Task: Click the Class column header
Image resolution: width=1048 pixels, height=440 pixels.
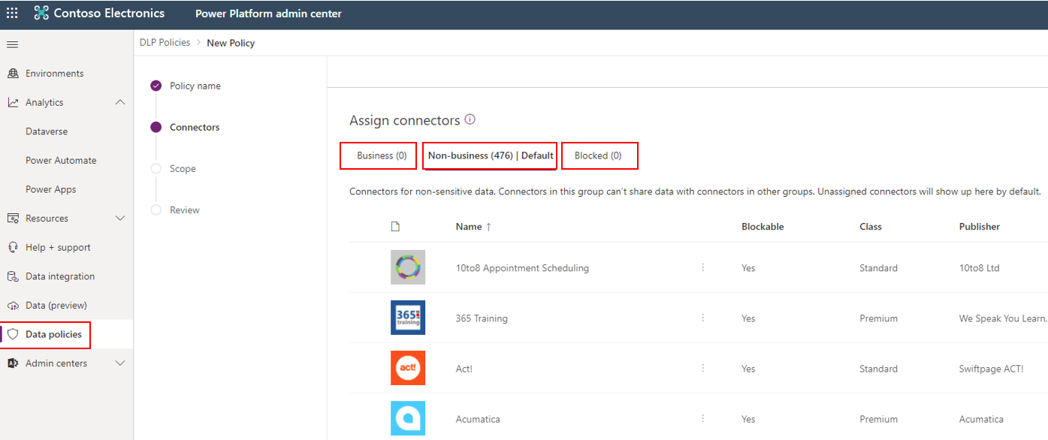Action: [x=871, y=227]
